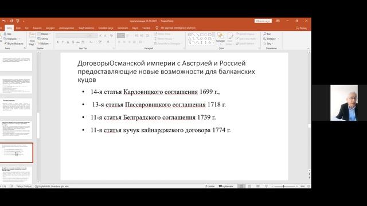Click the Undo arrow in the title bar
The width and height of the screenshot is (367, 206).
tap(4, 21)
